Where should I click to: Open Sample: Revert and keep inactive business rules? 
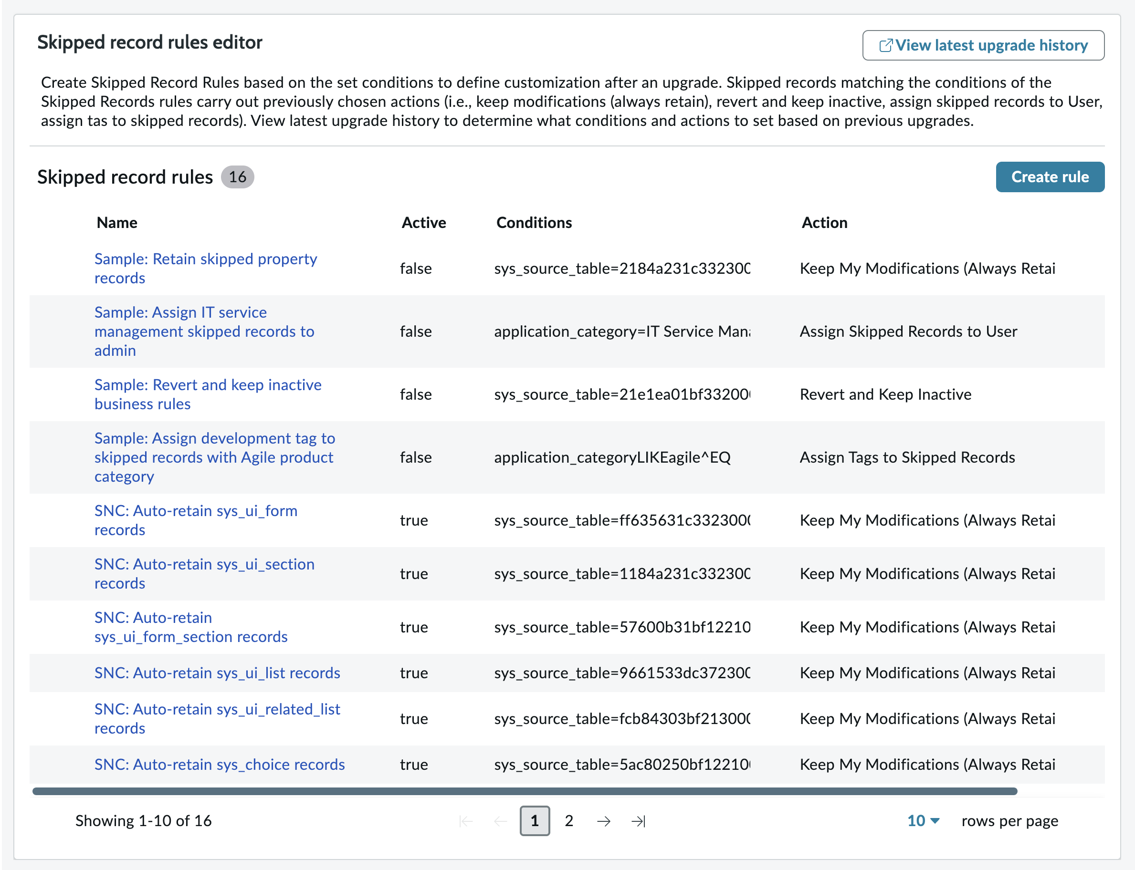coord(208,394)
